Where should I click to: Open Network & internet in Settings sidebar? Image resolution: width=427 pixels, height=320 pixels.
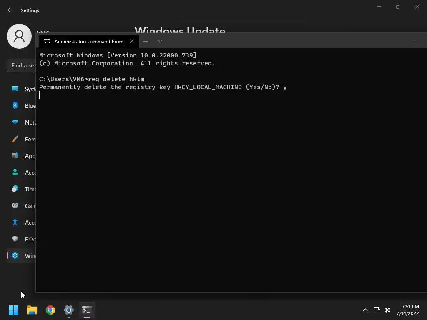click(x=21, y=122)
